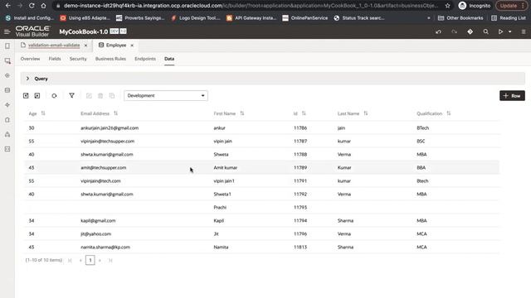The width and height of the screenshot is (531, 298).
Task: Sort by Last Name column
Action: click(366, 113)
